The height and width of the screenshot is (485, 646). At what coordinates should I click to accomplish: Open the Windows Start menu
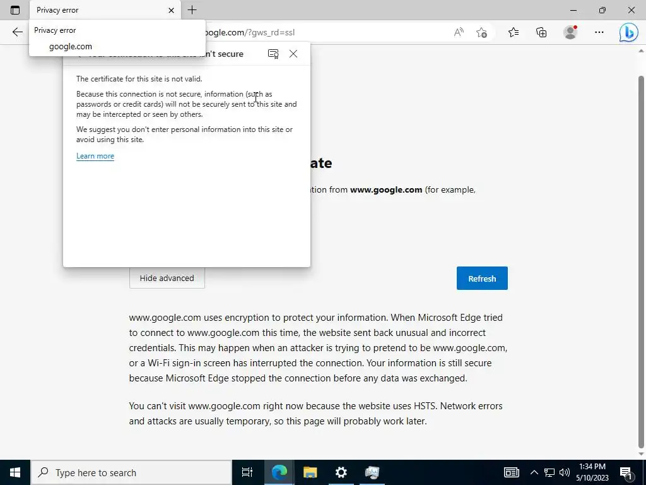(x=15, y=472)
